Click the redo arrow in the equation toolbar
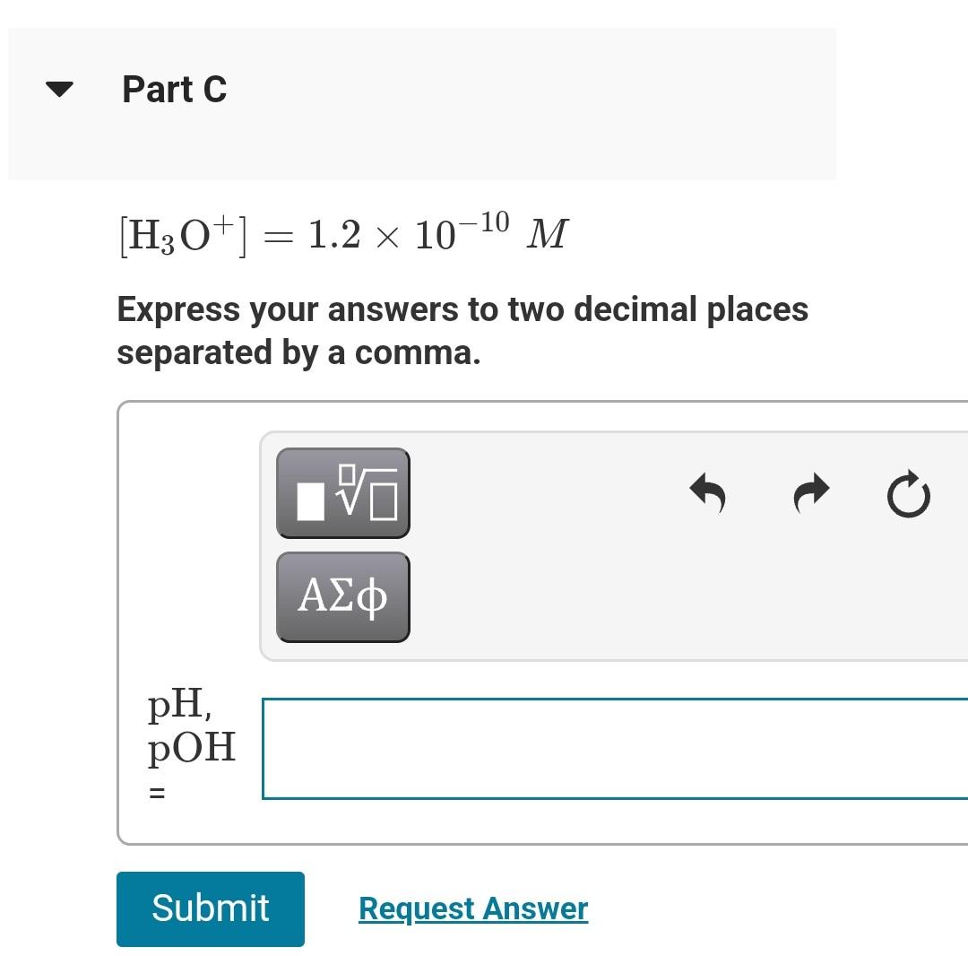The height and width of the screenshot is (956, 968). coord(809,492)
